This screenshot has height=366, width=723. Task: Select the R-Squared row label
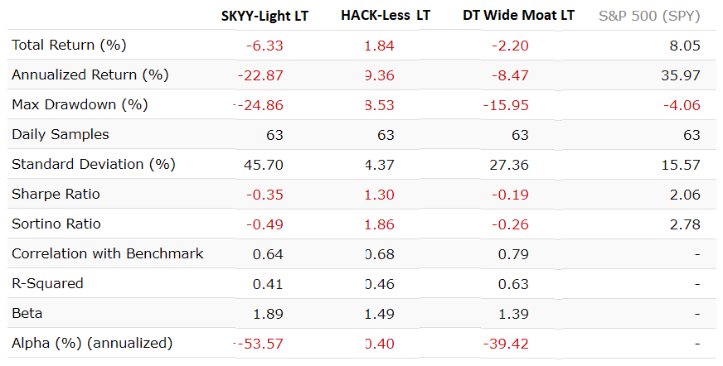point(47,283)
